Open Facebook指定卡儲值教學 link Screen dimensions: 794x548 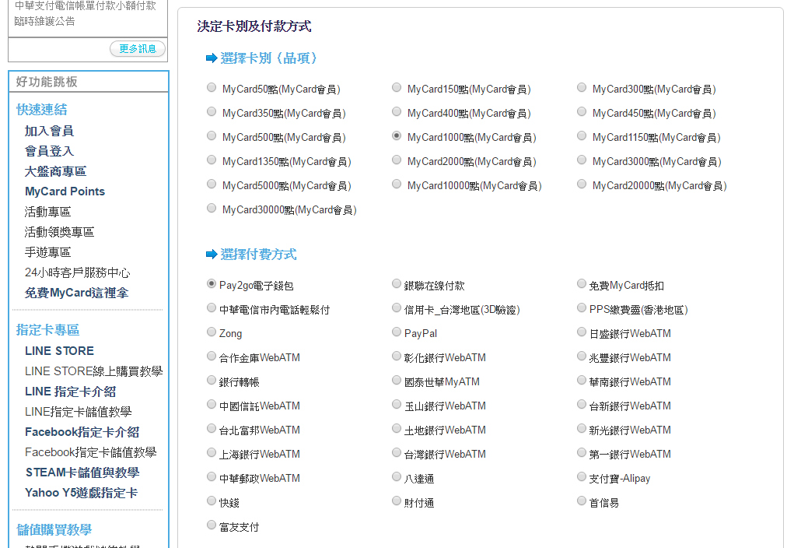pos(91,452)
